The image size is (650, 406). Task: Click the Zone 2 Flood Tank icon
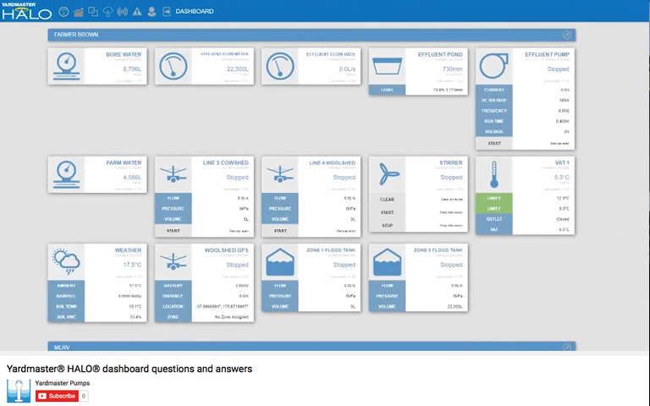387,262
